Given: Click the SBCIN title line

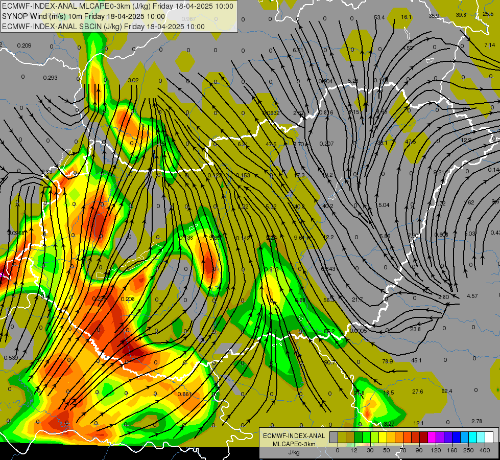Looking at the screenshot, I should (x=103, y=27).
